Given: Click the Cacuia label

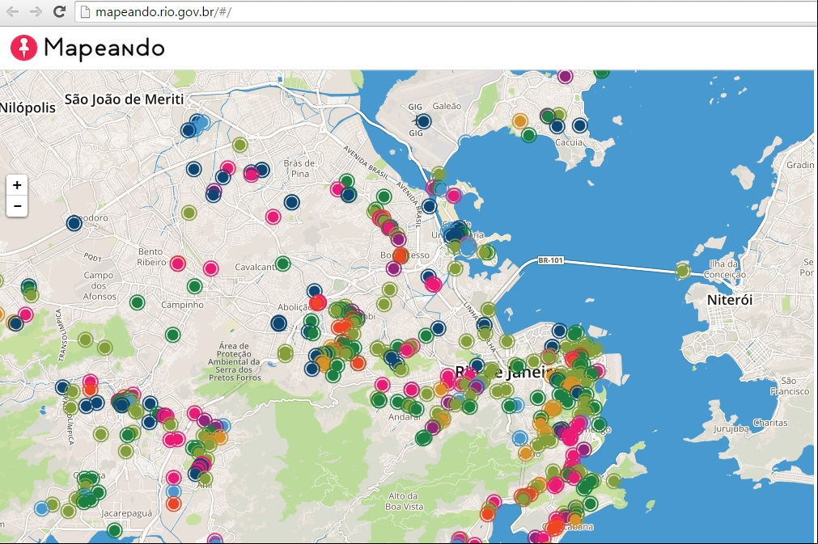Looking at the screenshot, I should 569,142.
